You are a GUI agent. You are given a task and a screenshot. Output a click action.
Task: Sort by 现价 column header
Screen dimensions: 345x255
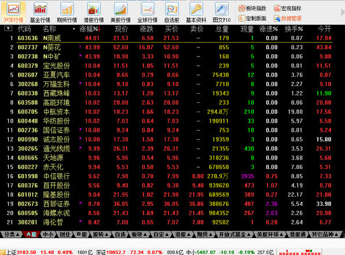click(121, 29)
